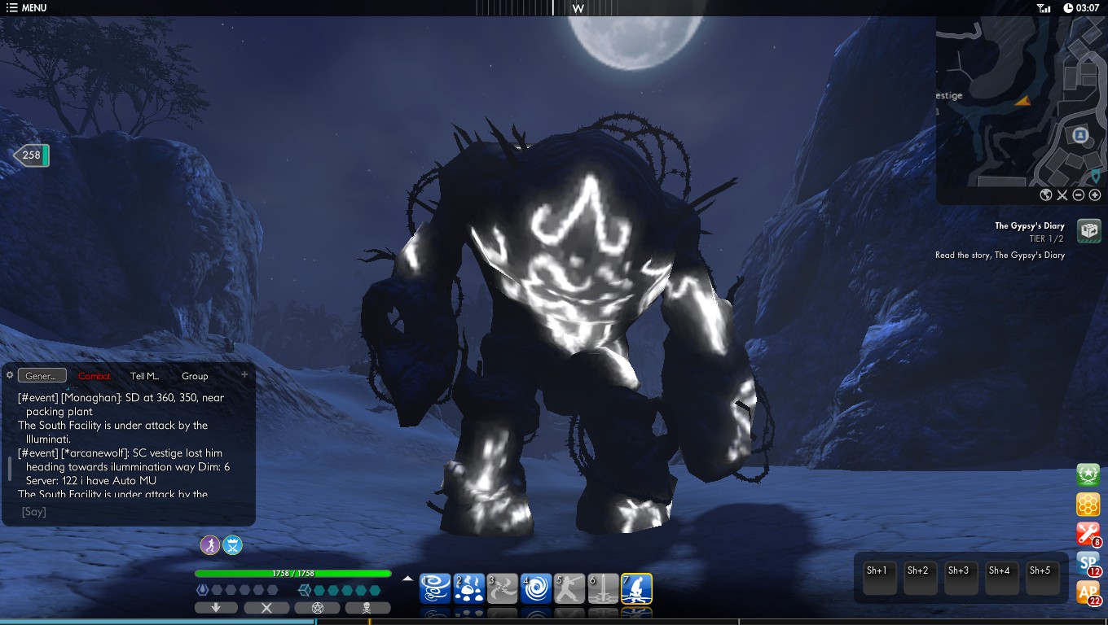Zoom out the minimap with minus button
The height and width of the screenshot is (625, 1108).
pos(1079,195)
